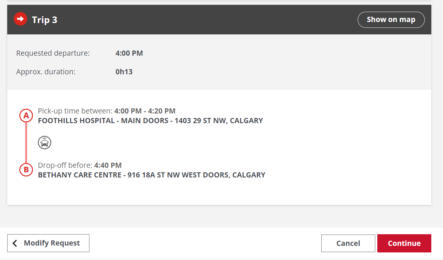
Task: Click the Trip 3 heading text
Action: [45, 20]
